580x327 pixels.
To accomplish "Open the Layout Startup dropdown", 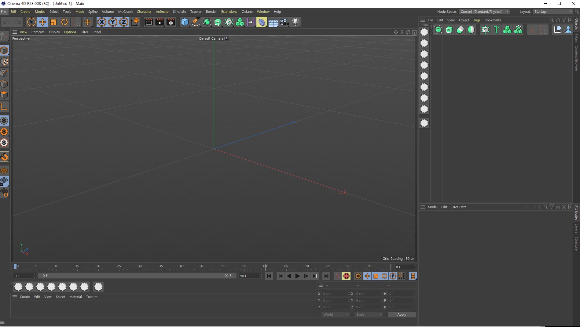I will click(x=552, y=12).
